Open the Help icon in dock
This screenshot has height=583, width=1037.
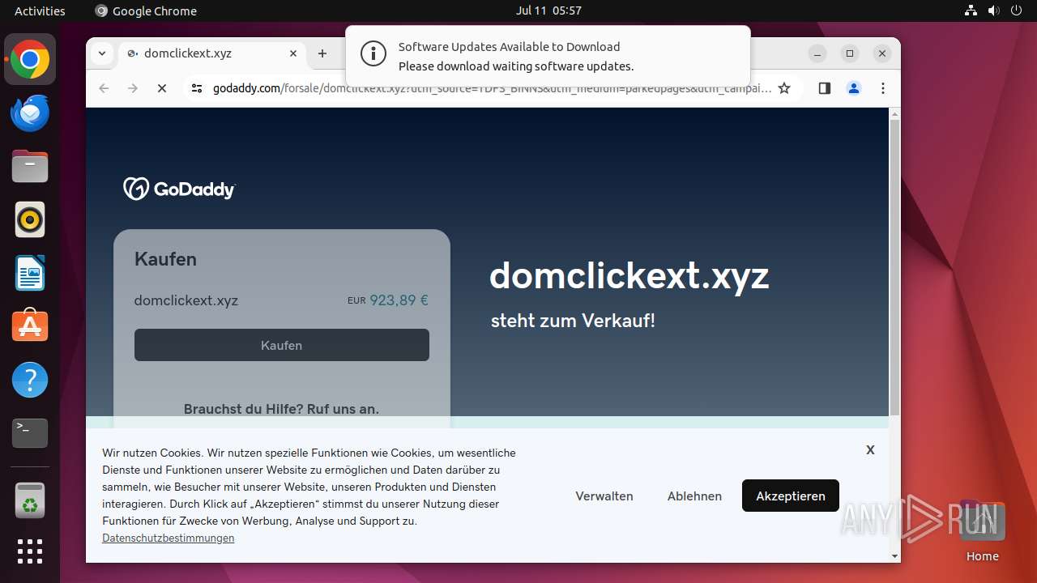pos(30,380)
